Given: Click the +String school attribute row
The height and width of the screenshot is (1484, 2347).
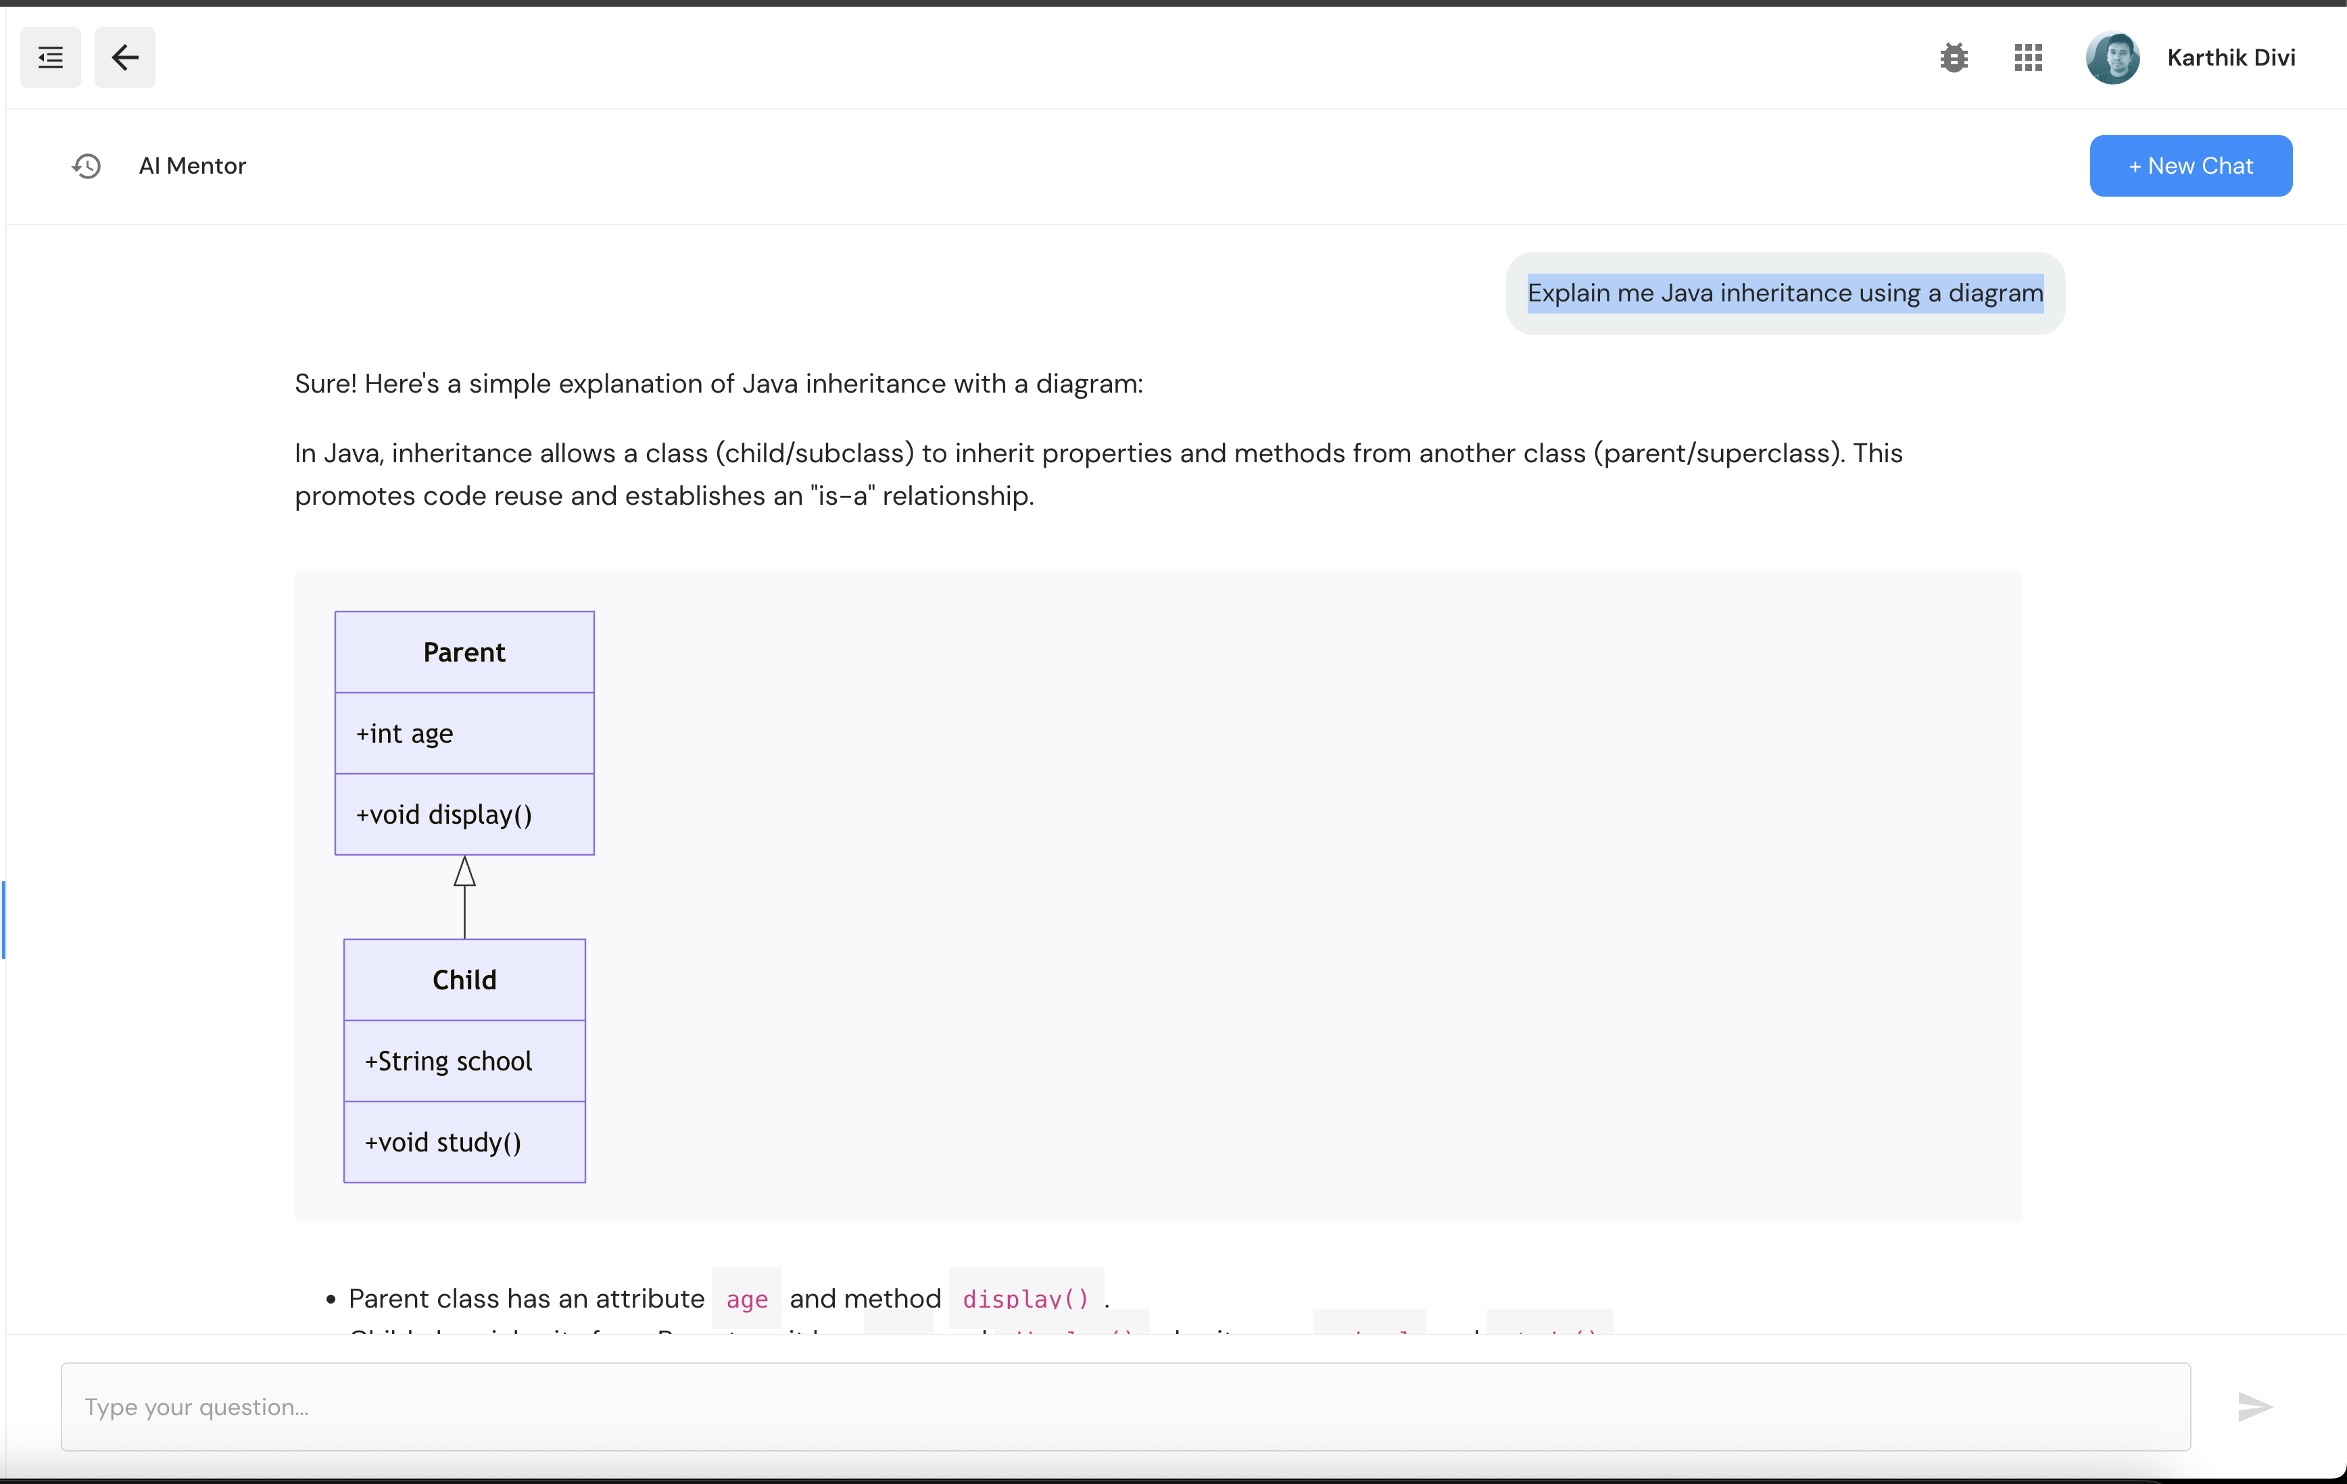Looking at the screenshot, I should [x=465, y=1061].
